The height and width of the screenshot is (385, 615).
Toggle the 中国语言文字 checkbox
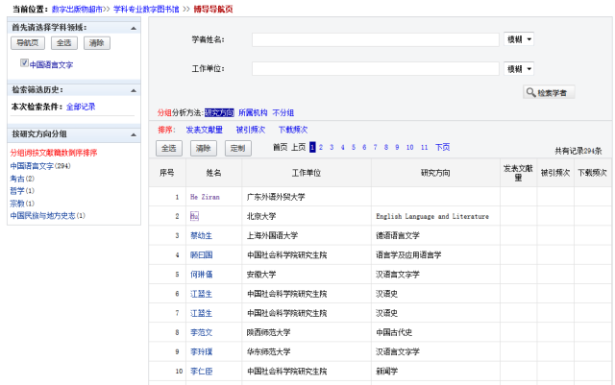coord(24,62)
